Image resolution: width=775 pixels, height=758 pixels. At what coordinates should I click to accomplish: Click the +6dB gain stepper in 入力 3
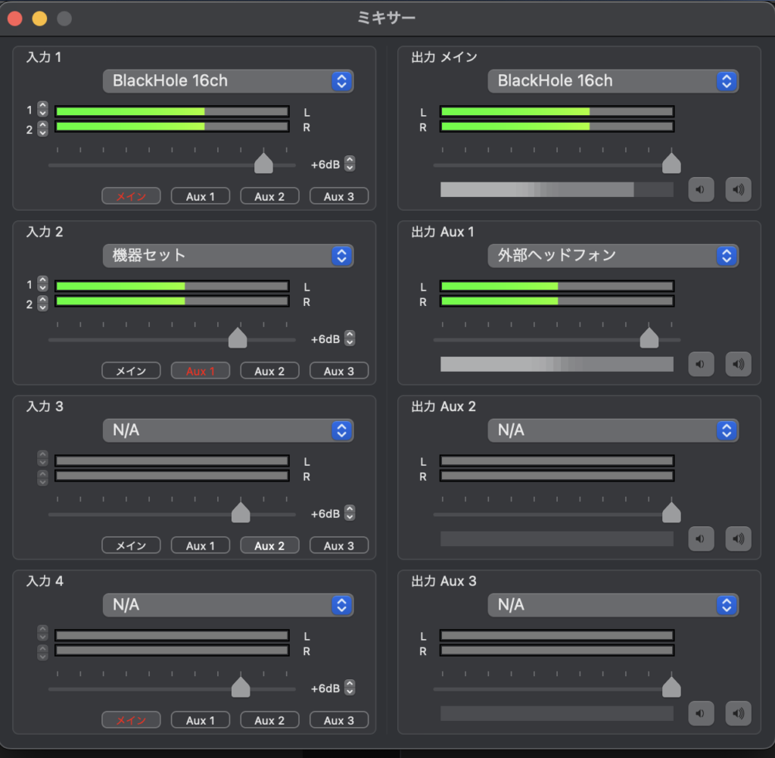(x=350, y=513)
